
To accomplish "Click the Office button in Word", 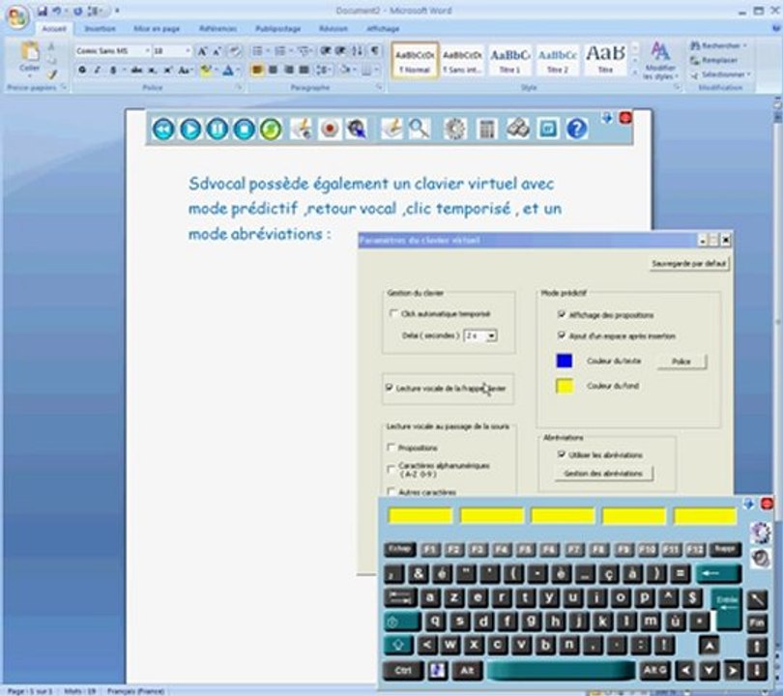I will tap(17, 17).
